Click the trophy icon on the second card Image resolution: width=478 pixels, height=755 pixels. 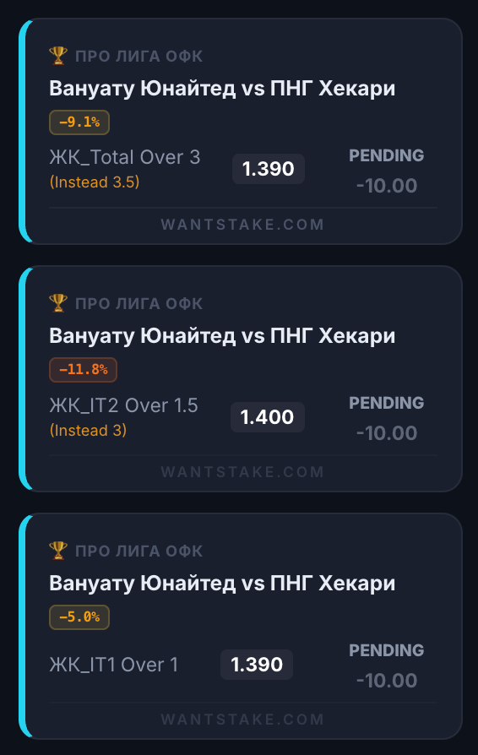pyautogui.click(x=58, y=303)
